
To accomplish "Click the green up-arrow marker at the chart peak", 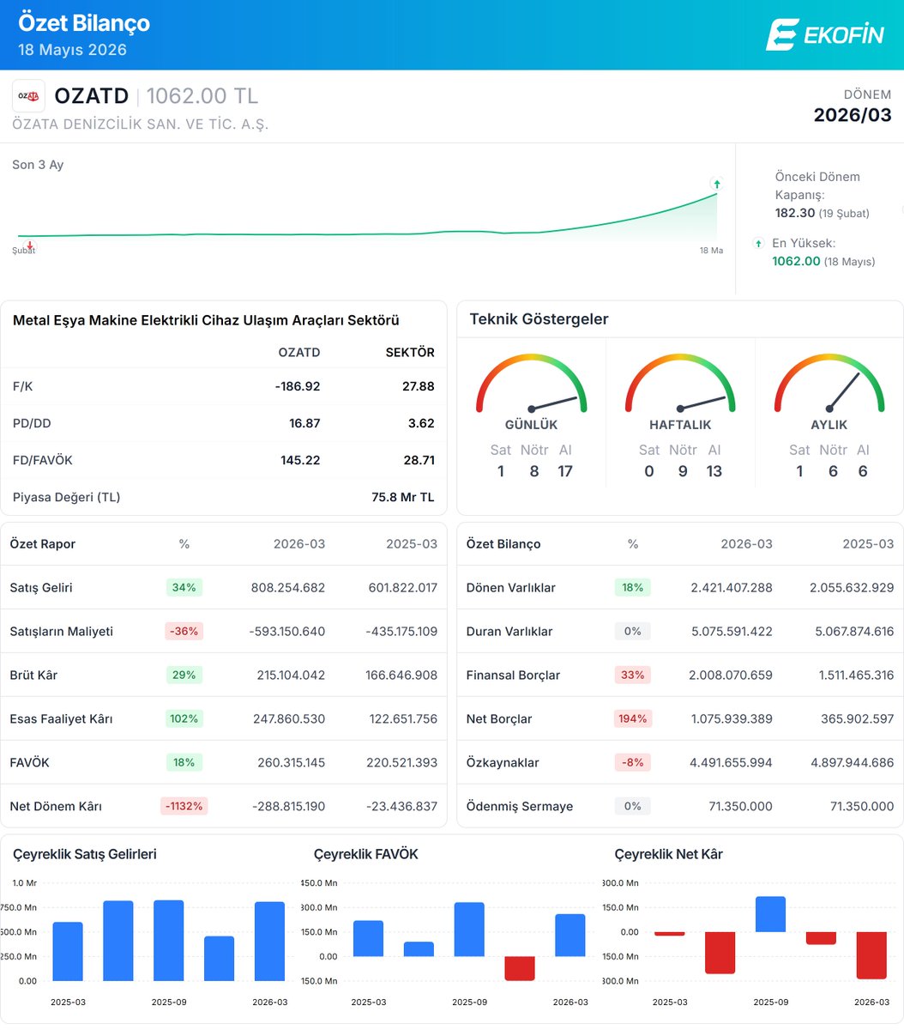I will click(716, 184).
